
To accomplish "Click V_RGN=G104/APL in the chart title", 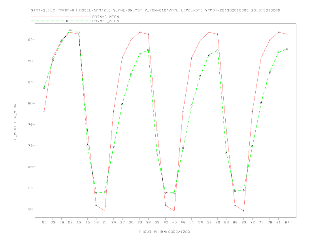I will coord(162,10).
